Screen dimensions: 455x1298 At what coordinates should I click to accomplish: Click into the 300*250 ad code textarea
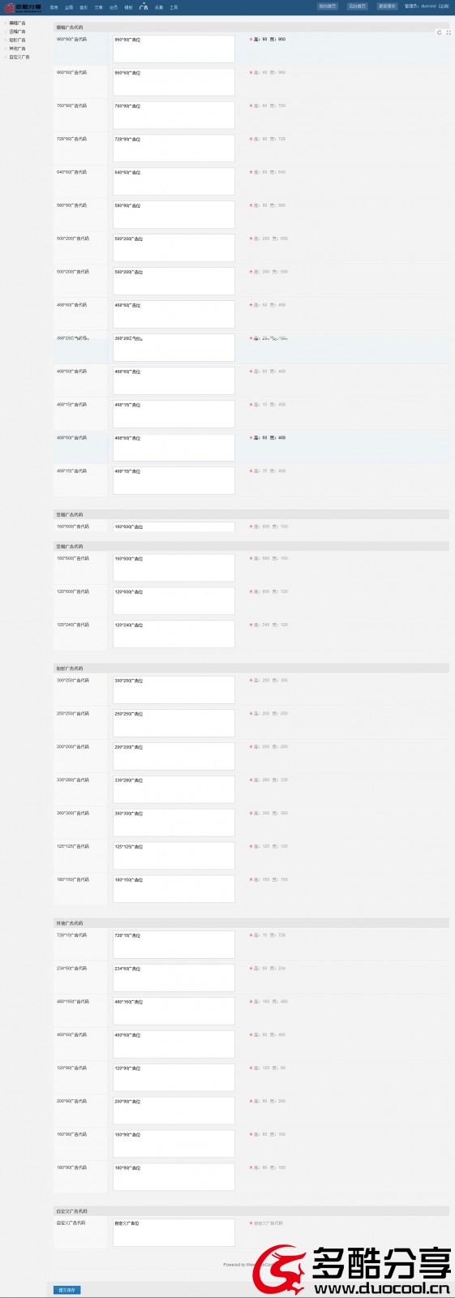click(x=174, y=690)
